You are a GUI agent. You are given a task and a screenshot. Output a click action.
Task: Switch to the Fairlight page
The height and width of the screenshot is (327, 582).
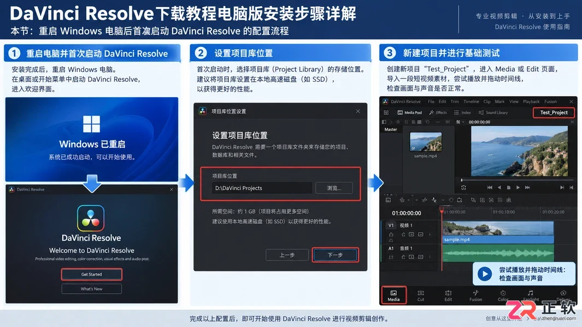[531, 296]
